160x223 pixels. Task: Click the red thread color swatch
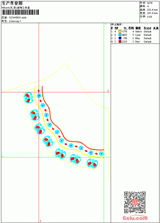120,41
